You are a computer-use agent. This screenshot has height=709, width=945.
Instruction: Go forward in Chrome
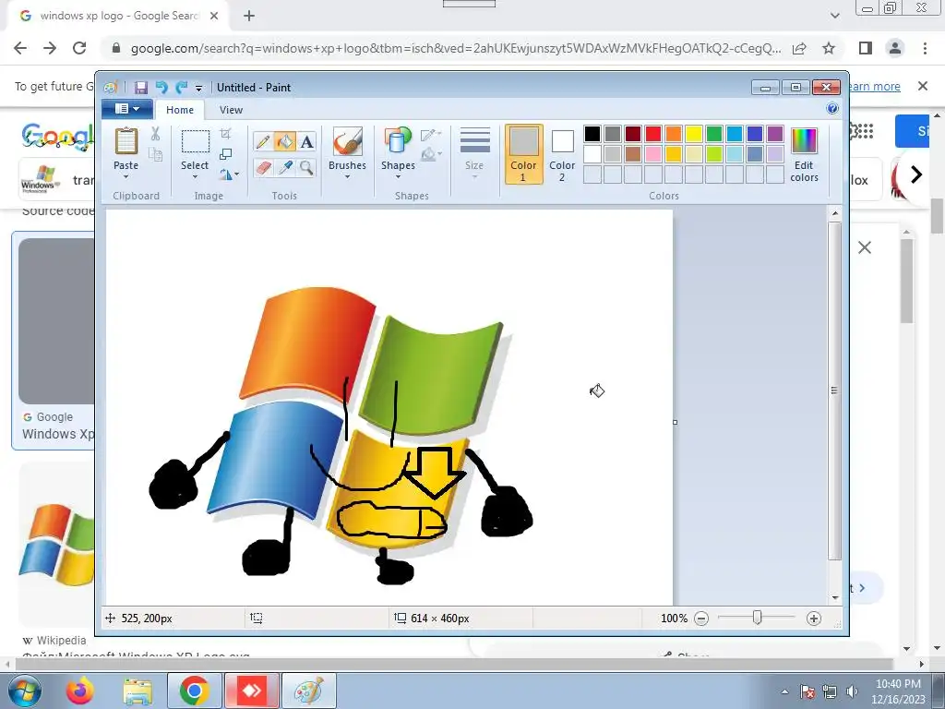50,48
